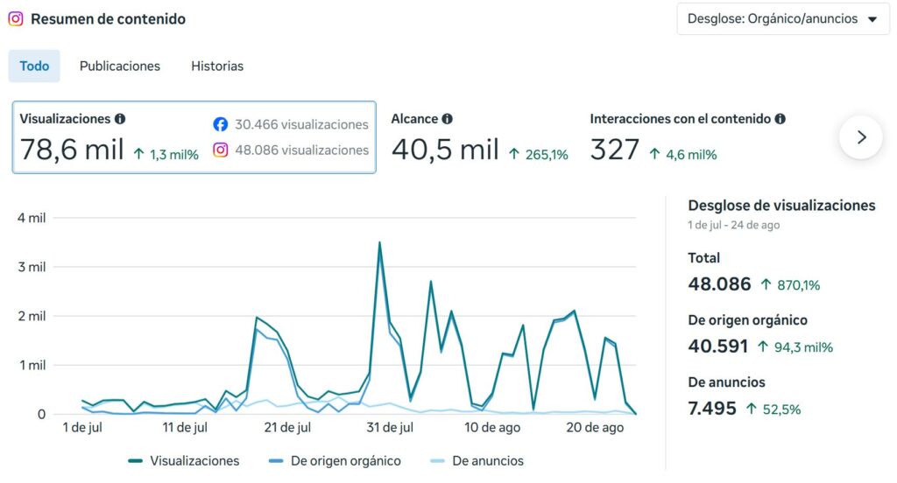
Task: Toggle the De anuncios legend series
Action: pos(477,461)
